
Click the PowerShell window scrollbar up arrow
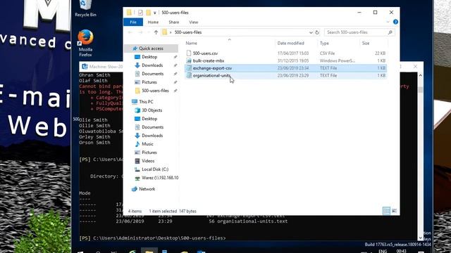pyautogui.click(x=420, y=75)
